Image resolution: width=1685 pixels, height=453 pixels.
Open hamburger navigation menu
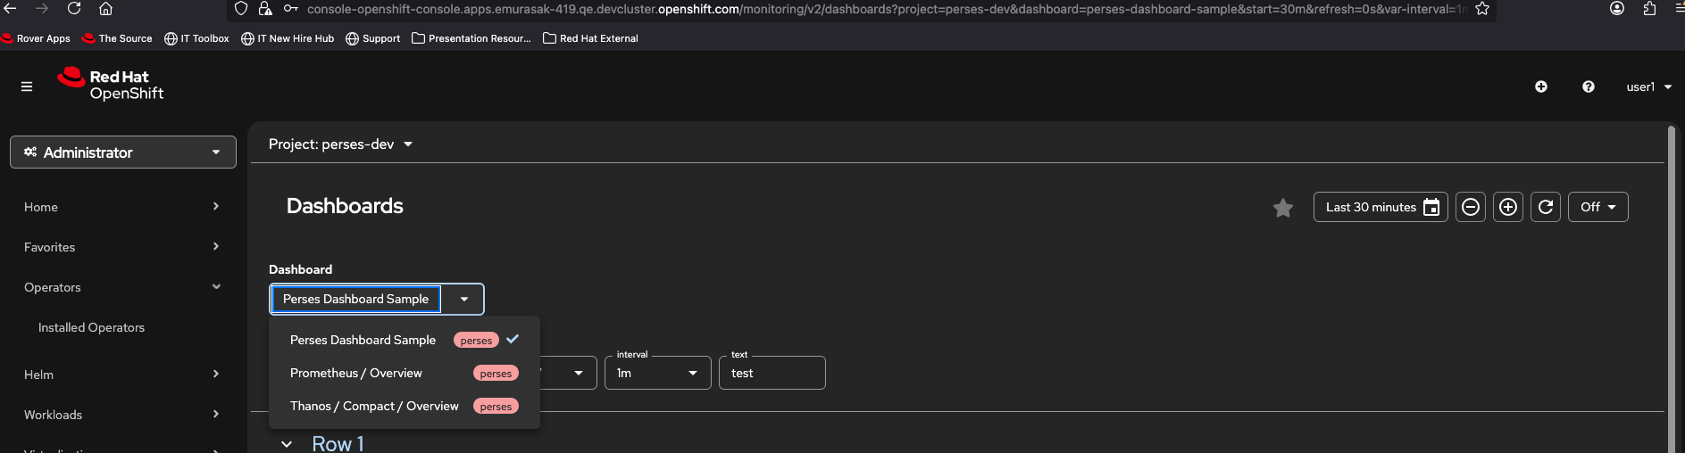tap(27, 86)
